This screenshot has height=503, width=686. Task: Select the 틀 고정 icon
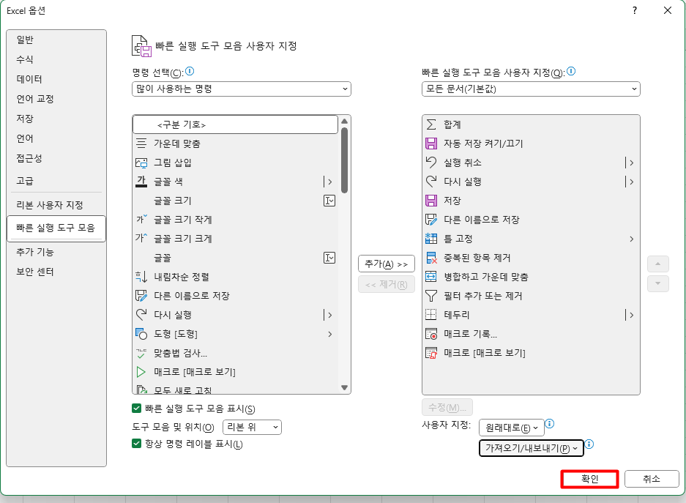coord(431,239)
